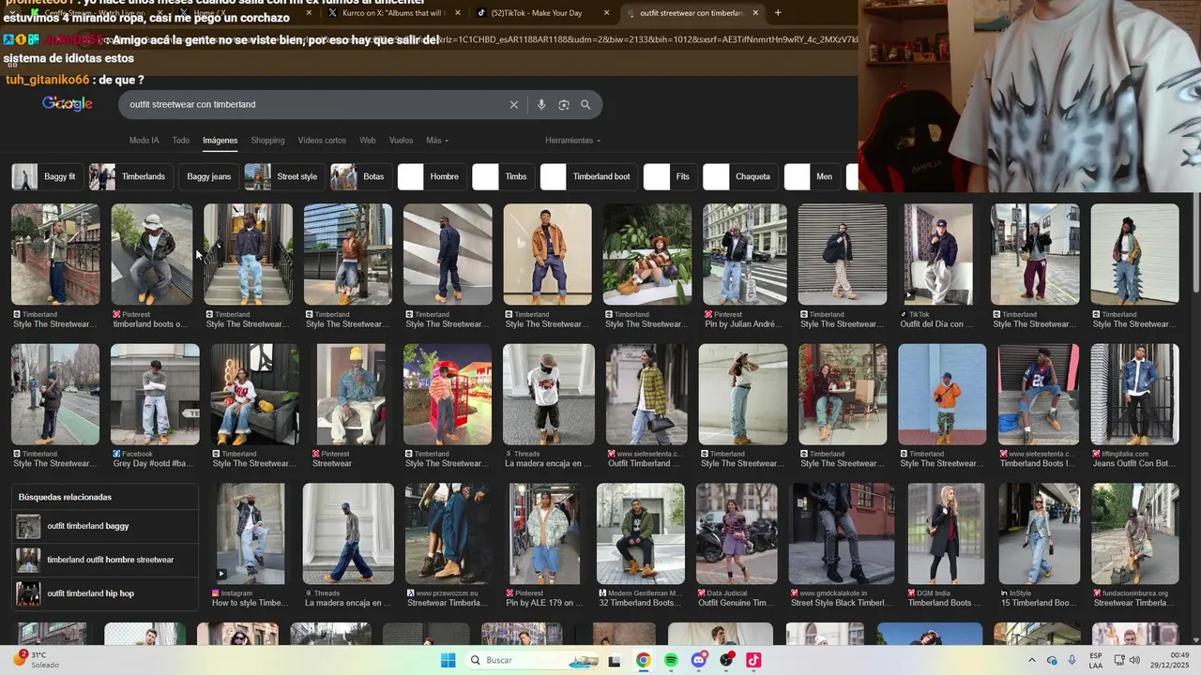Click the ESP LAA language indicator
1201x675 pixels.
tap(1096, 660)
